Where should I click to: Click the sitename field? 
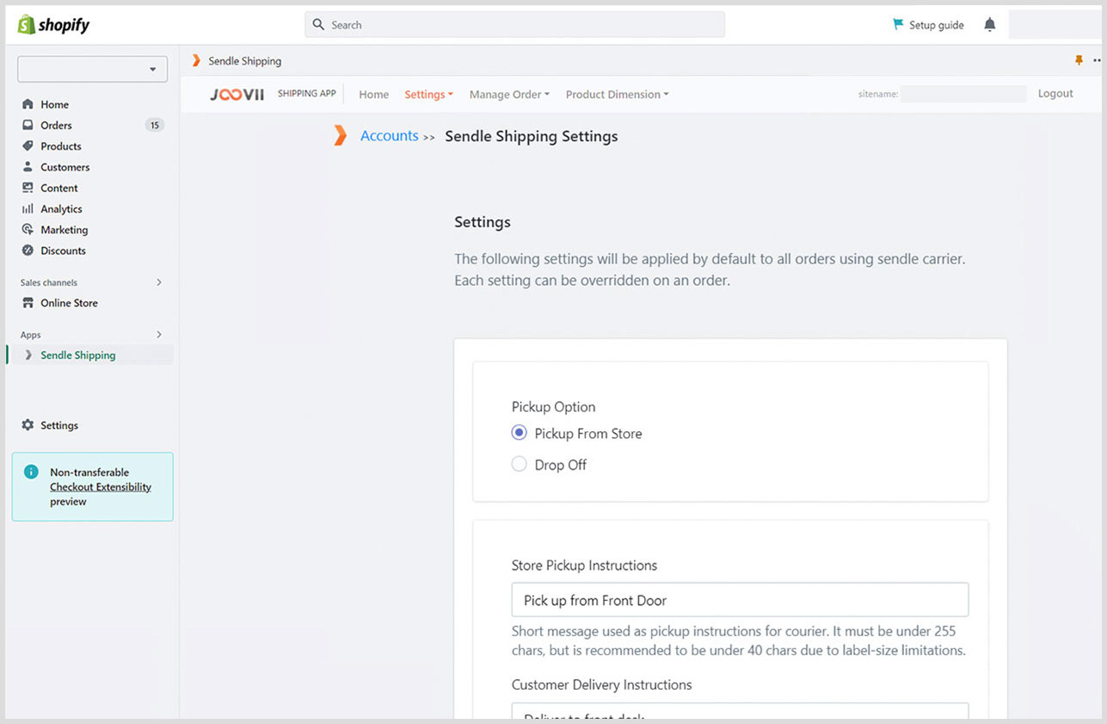[962, 94]
